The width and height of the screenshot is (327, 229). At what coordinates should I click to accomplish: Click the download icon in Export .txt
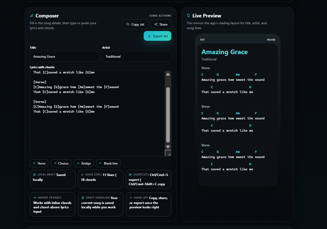pos(149,36)
